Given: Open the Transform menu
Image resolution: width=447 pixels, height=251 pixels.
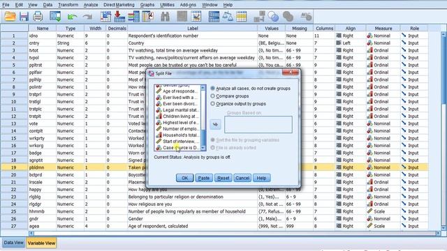Looking at the screenshot, I should pos(68,5).
